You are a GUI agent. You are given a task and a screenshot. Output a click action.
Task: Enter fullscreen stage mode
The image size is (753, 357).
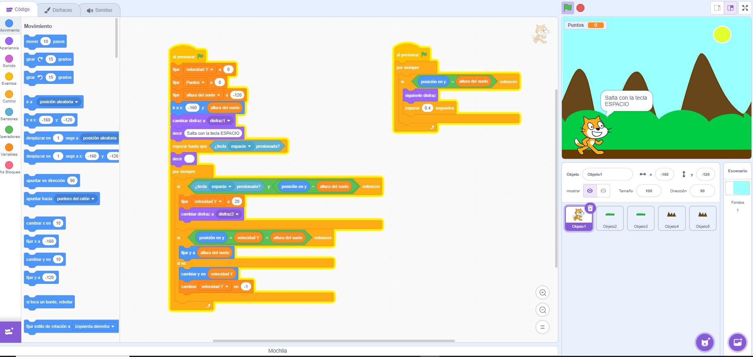pyautogui.click(x=745, y=8)
